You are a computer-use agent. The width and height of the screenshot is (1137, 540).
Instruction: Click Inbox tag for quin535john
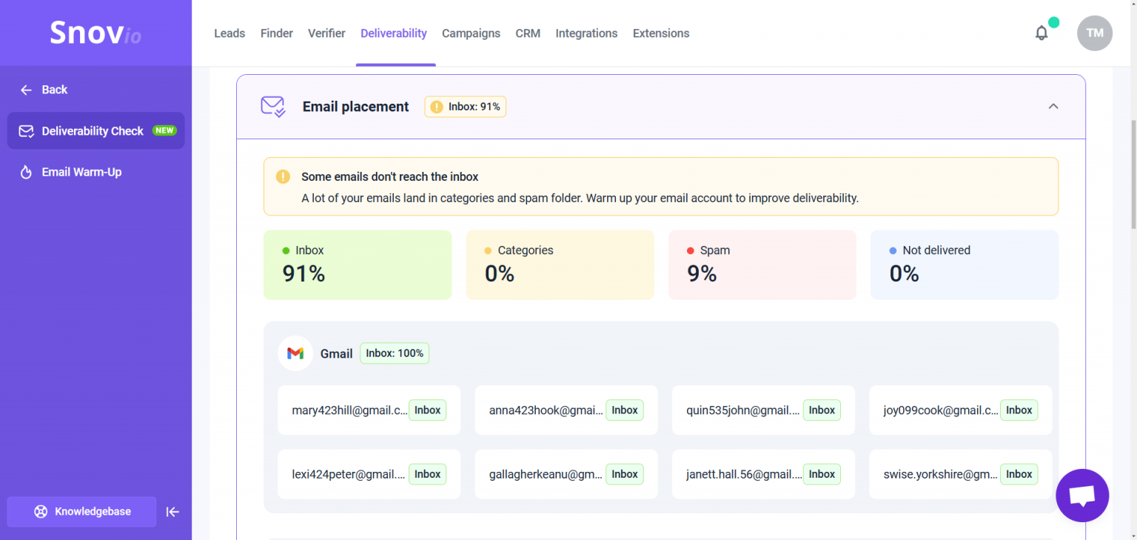[822, 410]
